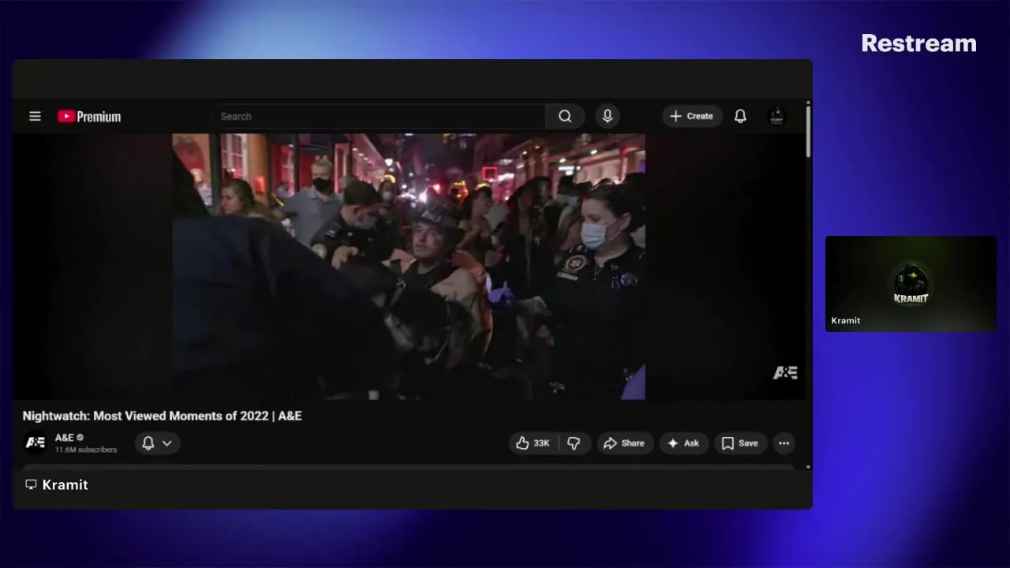Share the Nightwatch video
The image size is (1010, 568).
coord(624,443)
